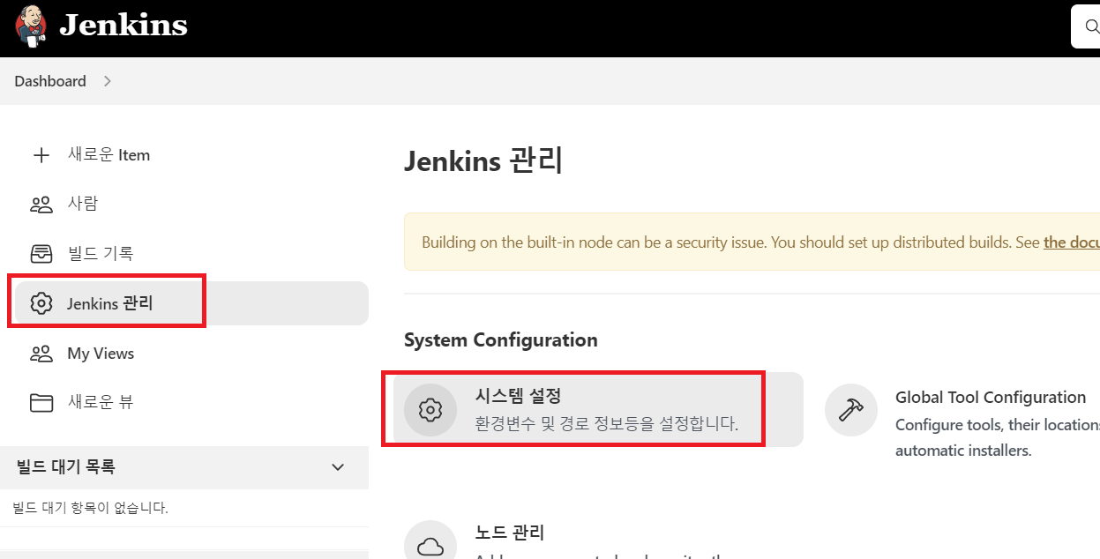The width and height of the screenshot is (1100, 559).
Task: Click the gear icon of 시스템 설정
Action: coord(430,410)
